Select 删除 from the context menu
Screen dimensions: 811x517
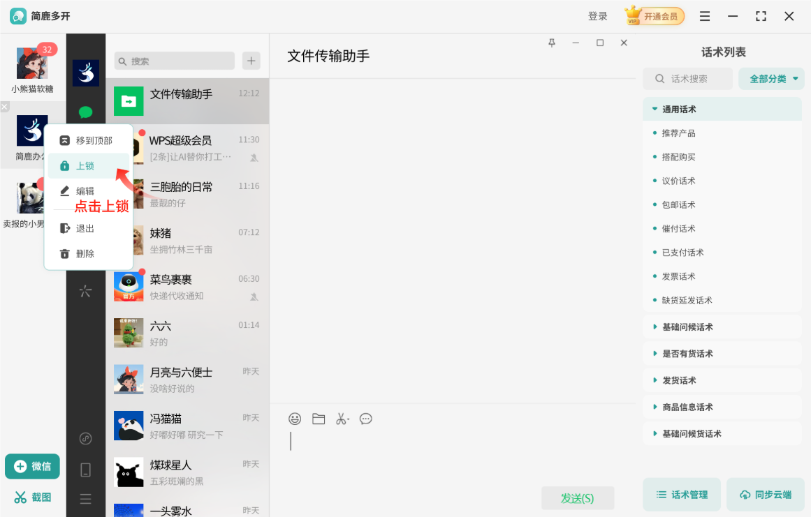click(93, 253)
